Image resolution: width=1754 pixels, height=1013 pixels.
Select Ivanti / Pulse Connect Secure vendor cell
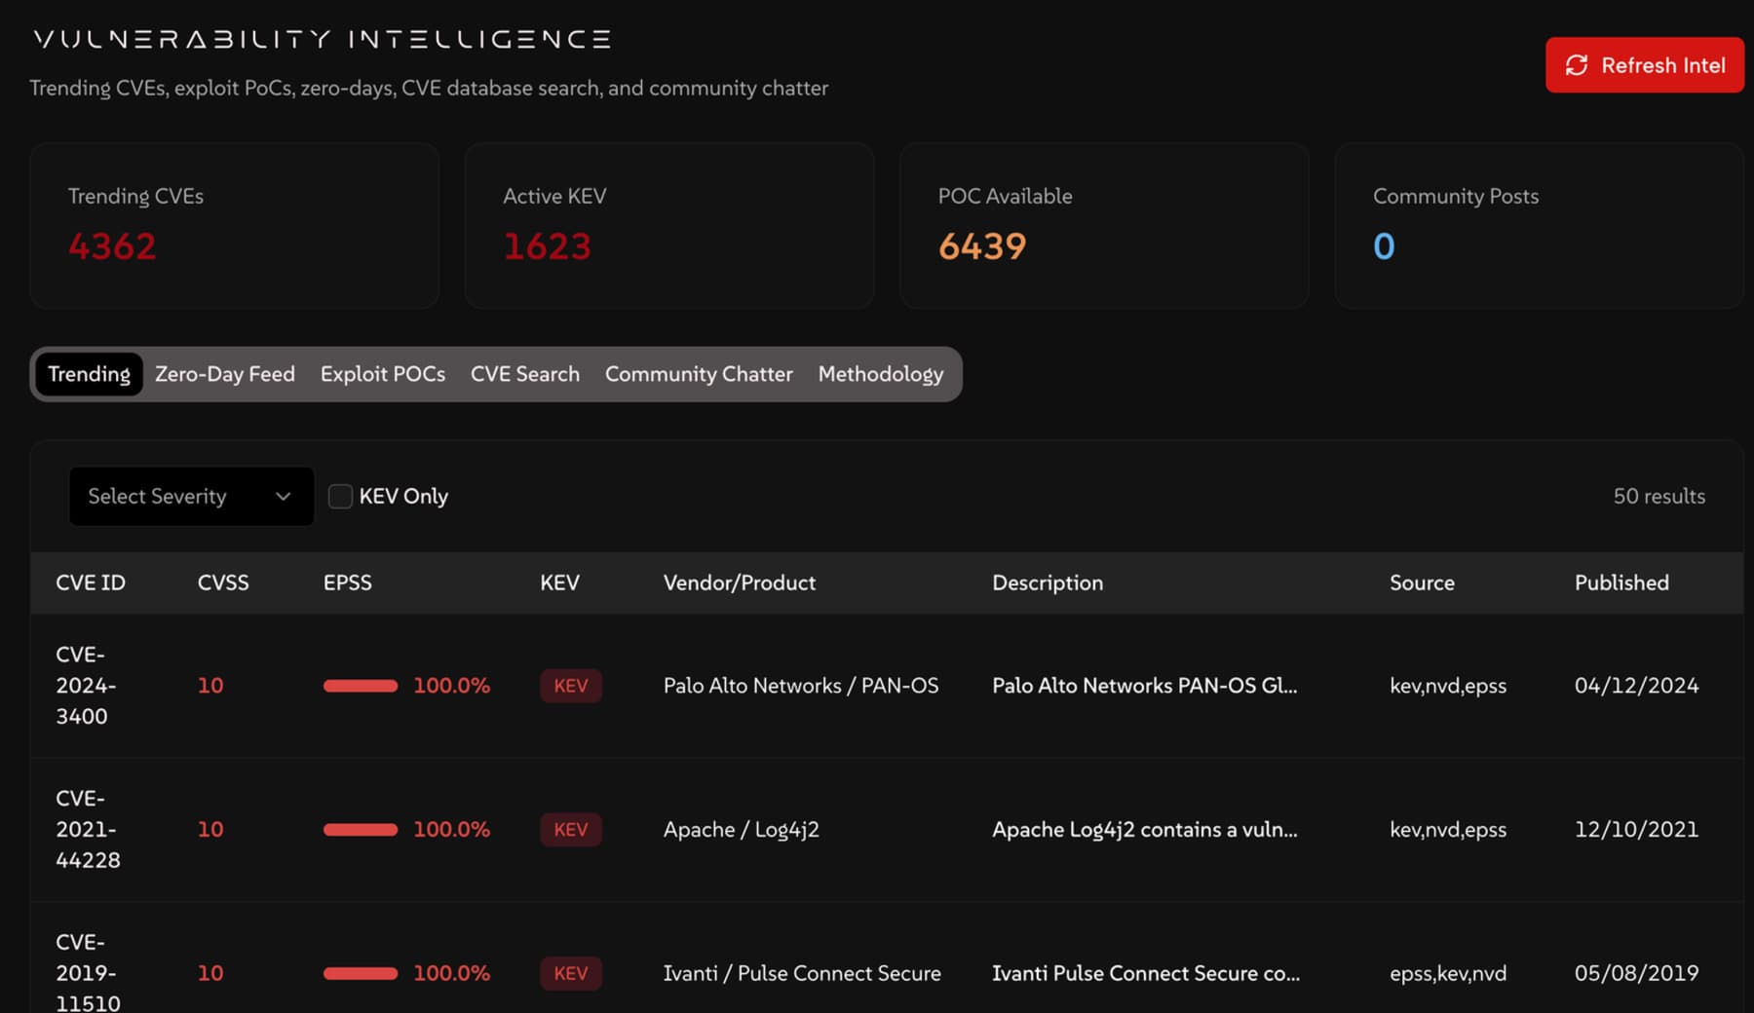coord(802,973)
